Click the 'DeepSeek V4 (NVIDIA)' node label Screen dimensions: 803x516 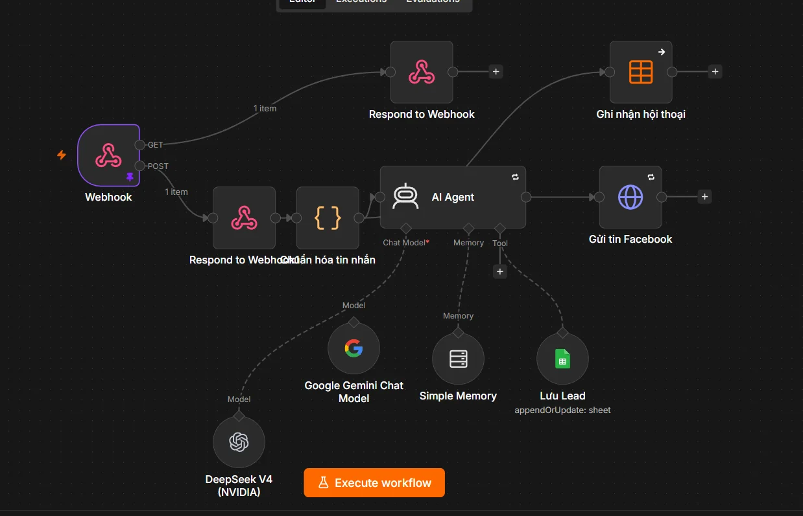point(239,486)
